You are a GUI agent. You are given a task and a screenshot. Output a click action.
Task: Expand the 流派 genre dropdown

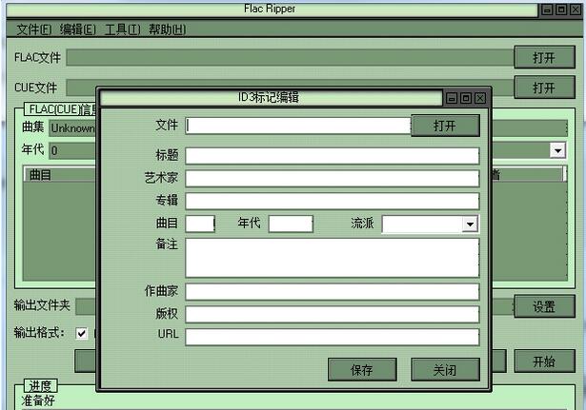pyautogui.click(x=470, y=224)
